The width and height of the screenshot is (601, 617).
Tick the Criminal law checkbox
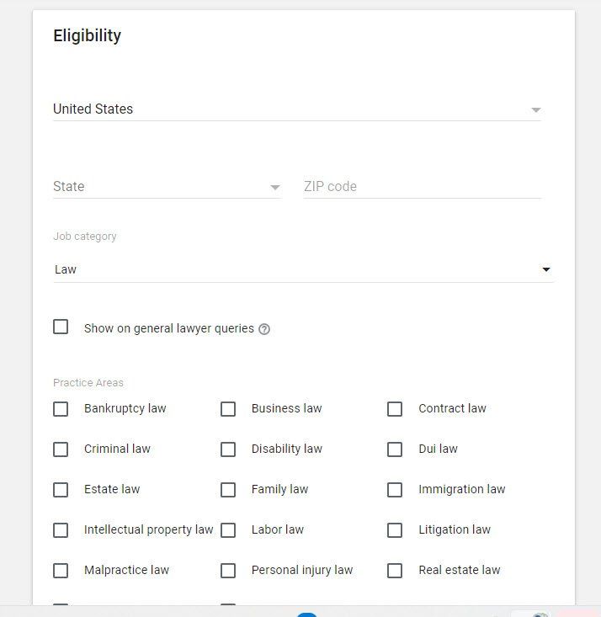pyautogui.click(x=61, y=449)
